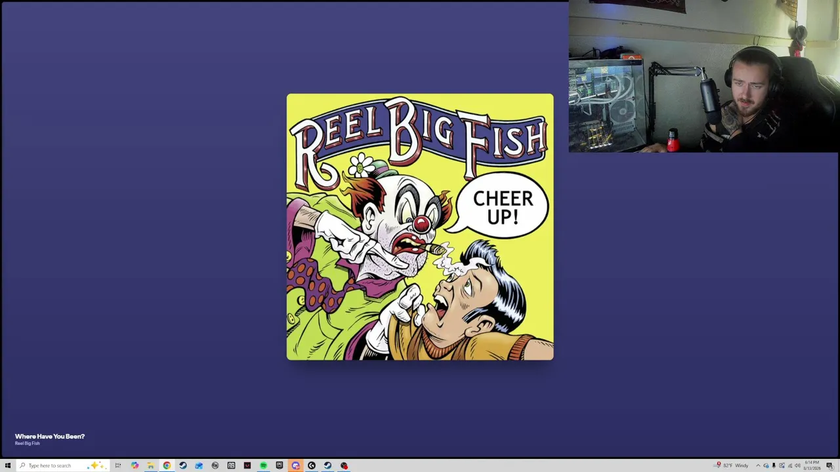Open the OneDrive cloud tray icon

[x=766, y=465]
